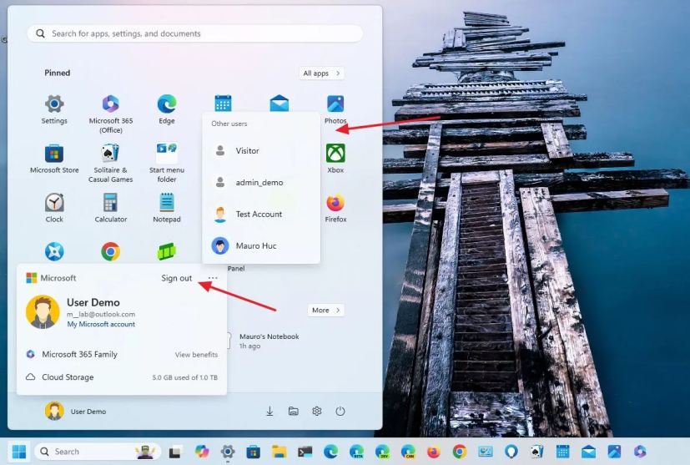Open the pinned Edge browser
The width and height of the screenshot is (690, 465).
pyautogui.click(x=167, y=109)
